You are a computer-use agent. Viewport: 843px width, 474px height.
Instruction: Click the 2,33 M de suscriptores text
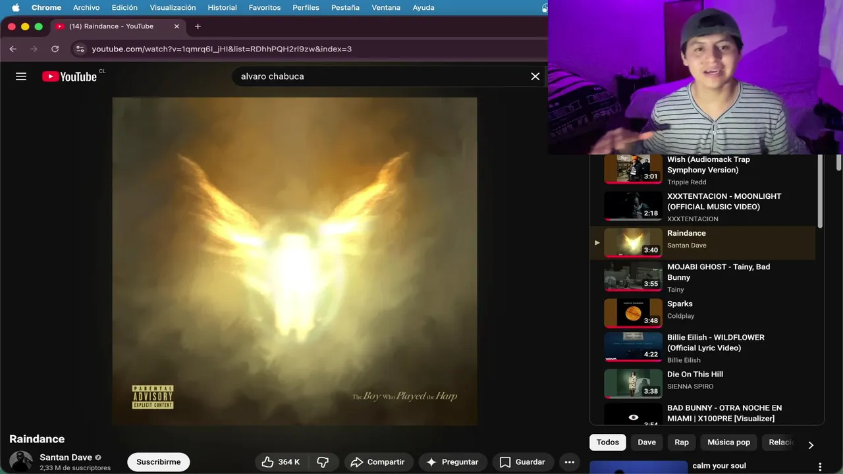click(x=75, y=468)
